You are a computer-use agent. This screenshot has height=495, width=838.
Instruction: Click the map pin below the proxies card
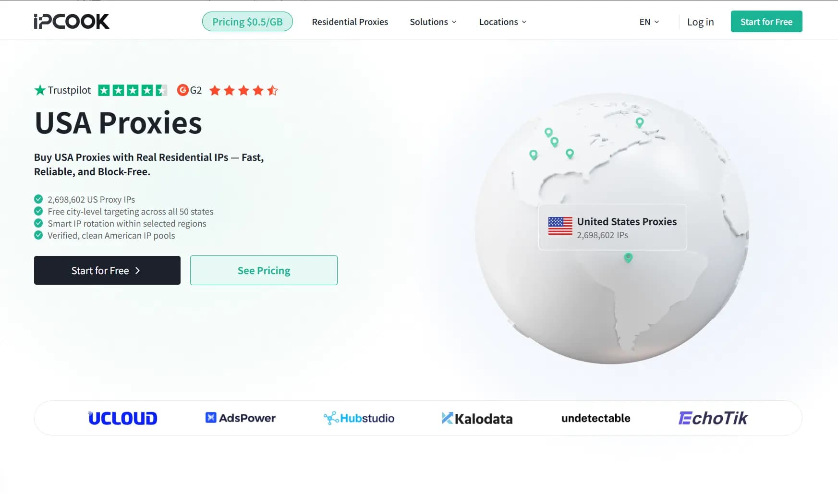pyautogui.click(x=628, y=258)
